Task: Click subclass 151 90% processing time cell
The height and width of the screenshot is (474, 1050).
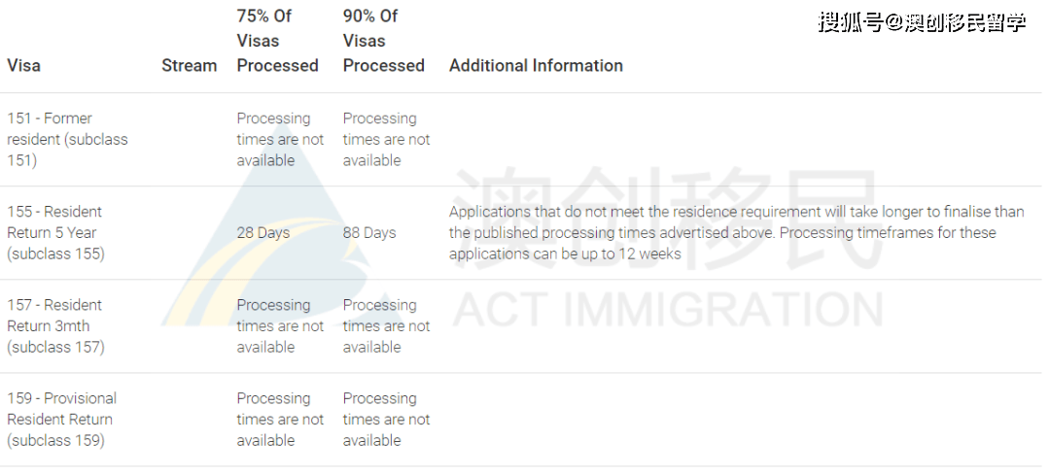Action: (x=386, y=139)
